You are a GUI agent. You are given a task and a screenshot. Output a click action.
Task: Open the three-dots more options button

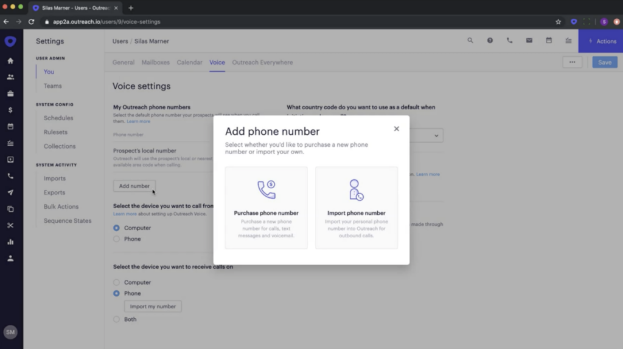[x=572, y=63]
